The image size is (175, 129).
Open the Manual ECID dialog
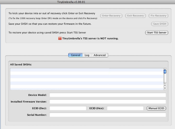coord(156,108)
